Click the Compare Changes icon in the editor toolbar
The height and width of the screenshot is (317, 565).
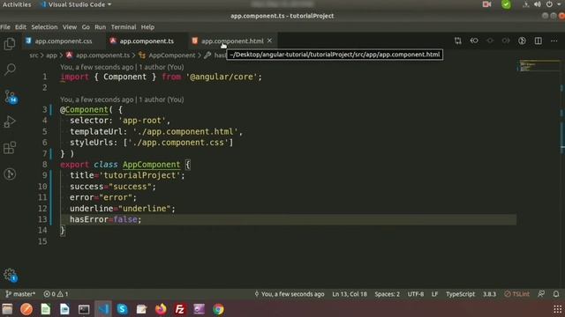[x=458, y=41]
